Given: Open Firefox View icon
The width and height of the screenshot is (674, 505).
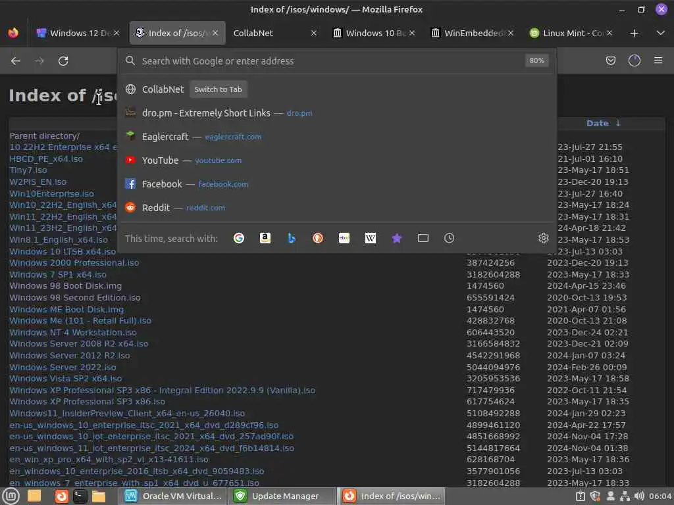Looking at the screenshot, I should pyautogui.click(x=13, y=33).
